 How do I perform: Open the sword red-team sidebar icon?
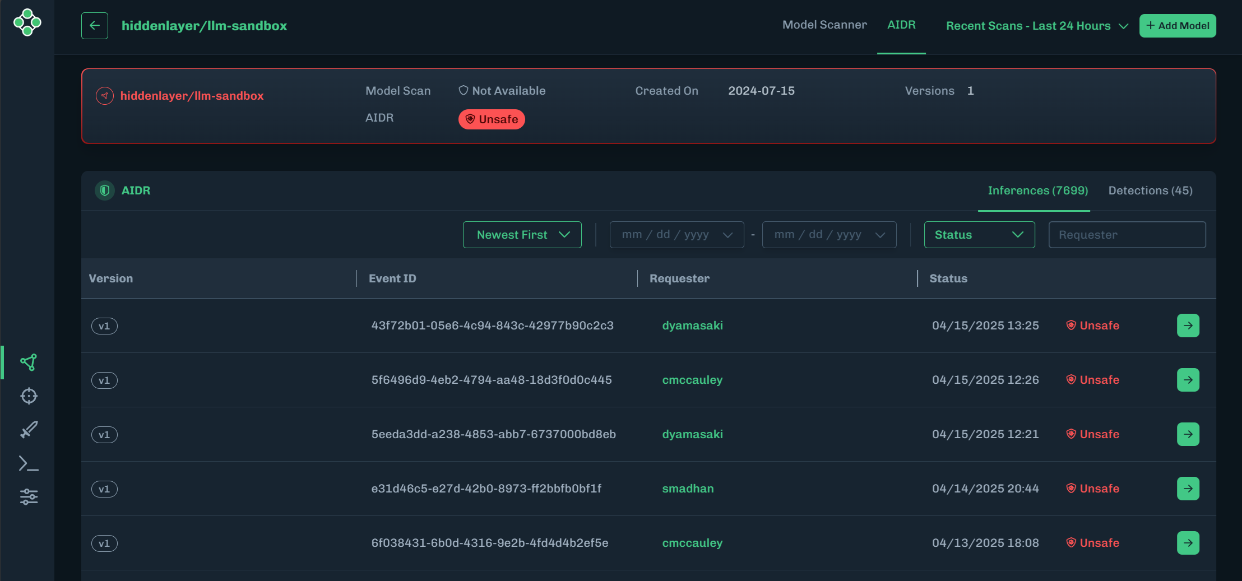29,430
